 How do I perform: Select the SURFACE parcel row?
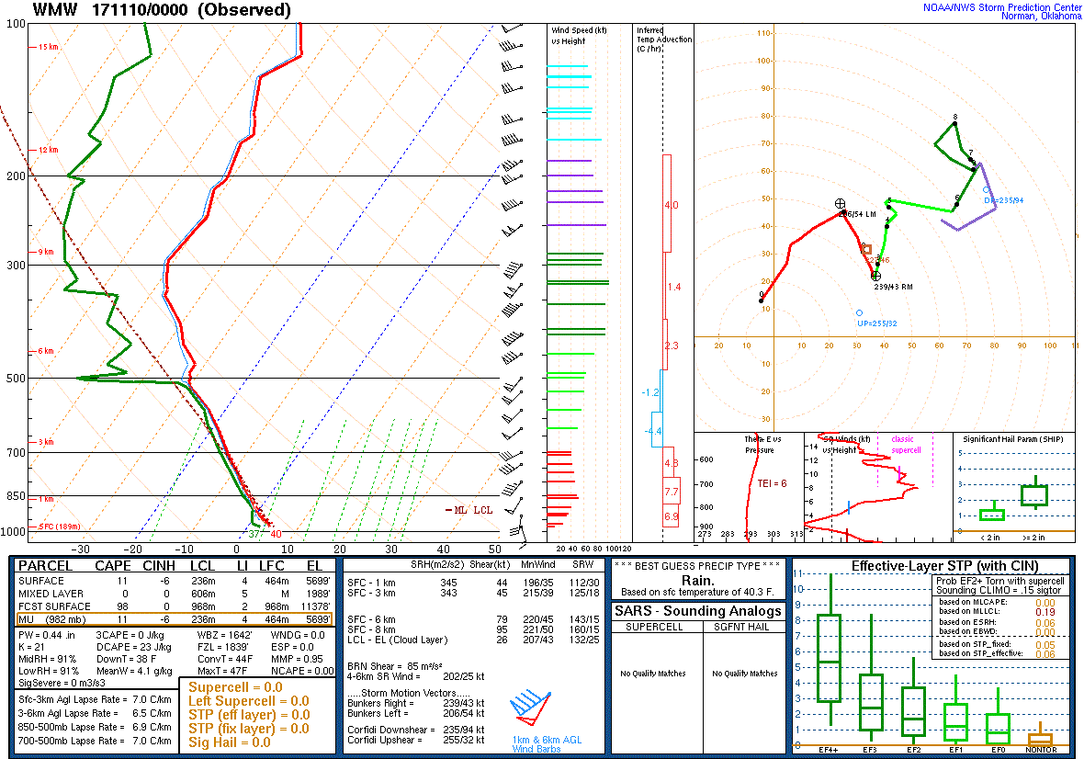click(175, 581)
